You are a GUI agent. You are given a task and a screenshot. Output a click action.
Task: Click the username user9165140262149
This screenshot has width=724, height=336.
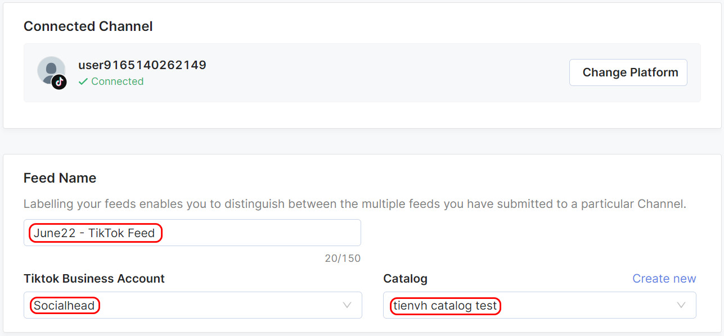click(x=142, y=65)
